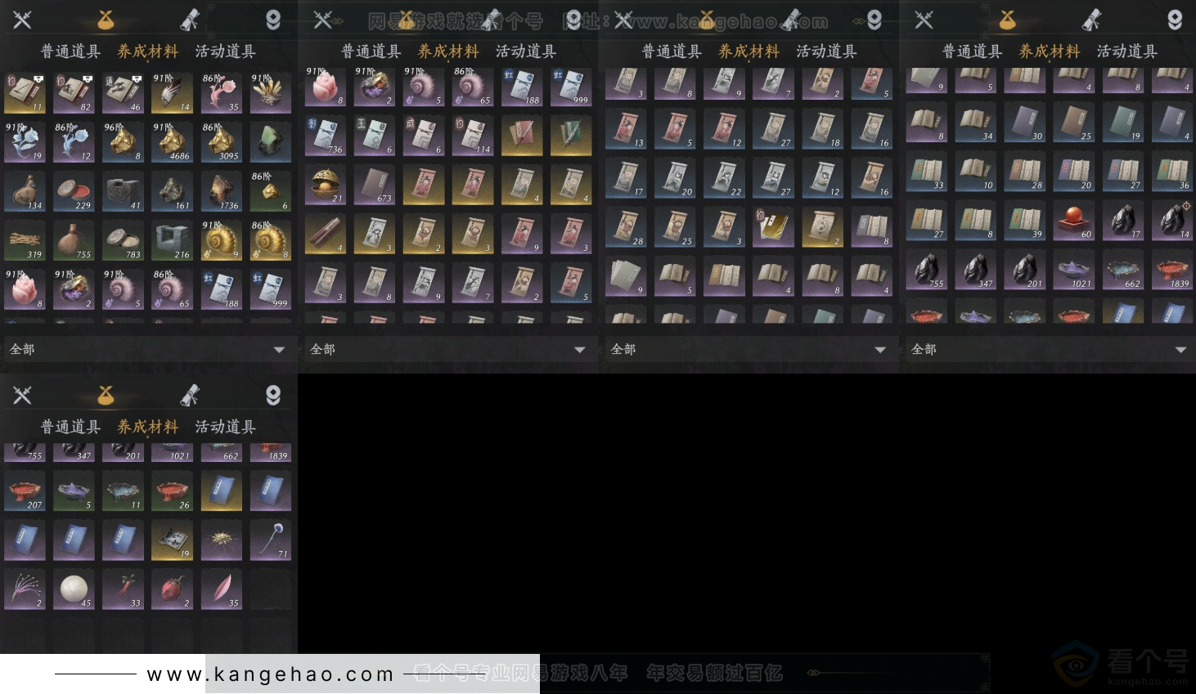Choose the 彩 envelope item count 736
Image resolution: width=1196 pixels, height=694 pixels.
pyautogui.click(x=326, y=136)
